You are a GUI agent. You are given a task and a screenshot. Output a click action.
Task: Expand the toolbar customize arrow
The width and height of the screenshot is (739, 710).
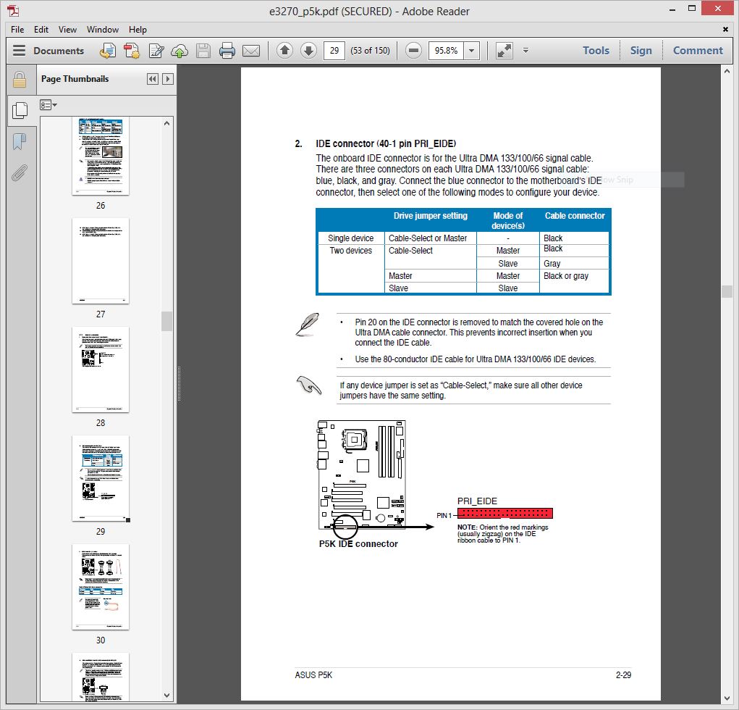525,51
